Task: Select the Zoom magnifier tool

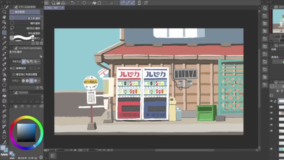Action: (4, 12)
